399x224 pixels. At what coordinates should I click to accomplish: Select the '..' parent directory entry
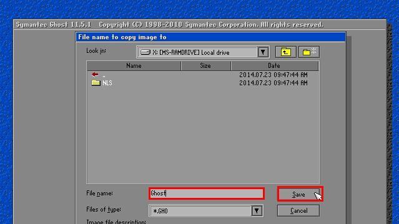click(104, 75)
